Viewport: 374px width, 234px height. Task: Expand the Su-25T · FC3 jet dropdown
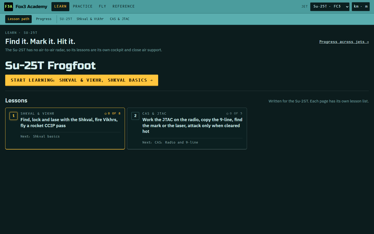coord(330,6)
